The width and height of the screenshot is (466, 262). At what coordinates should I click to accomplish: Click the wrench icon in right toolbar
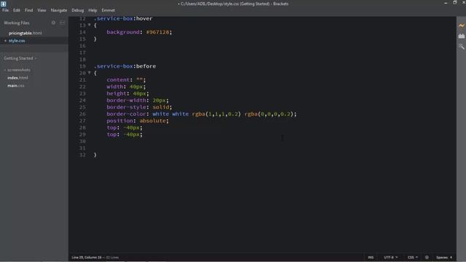(x=461, y=47)
